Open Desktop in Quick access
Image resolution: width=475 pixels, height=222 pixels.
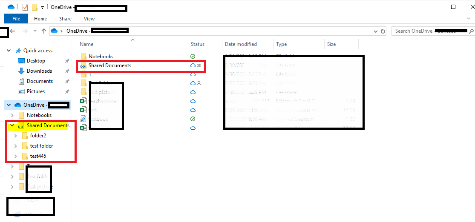(36, 61)
